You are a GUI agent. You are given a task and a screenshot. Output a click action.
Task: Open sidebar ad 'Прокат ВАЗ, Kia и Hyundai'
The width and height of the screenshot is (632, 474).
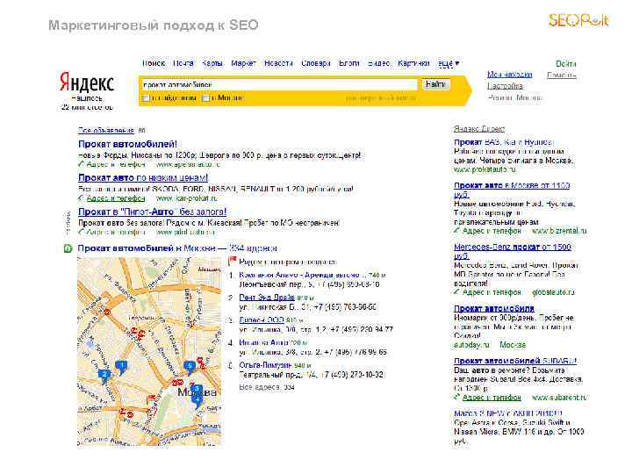504,142
